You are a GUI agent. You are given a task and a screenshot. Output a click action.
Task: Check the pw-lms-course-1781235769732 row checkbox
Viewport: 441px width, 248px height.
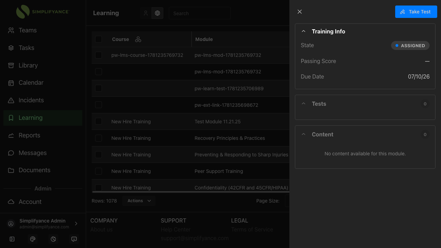click(x=99, y=55)
